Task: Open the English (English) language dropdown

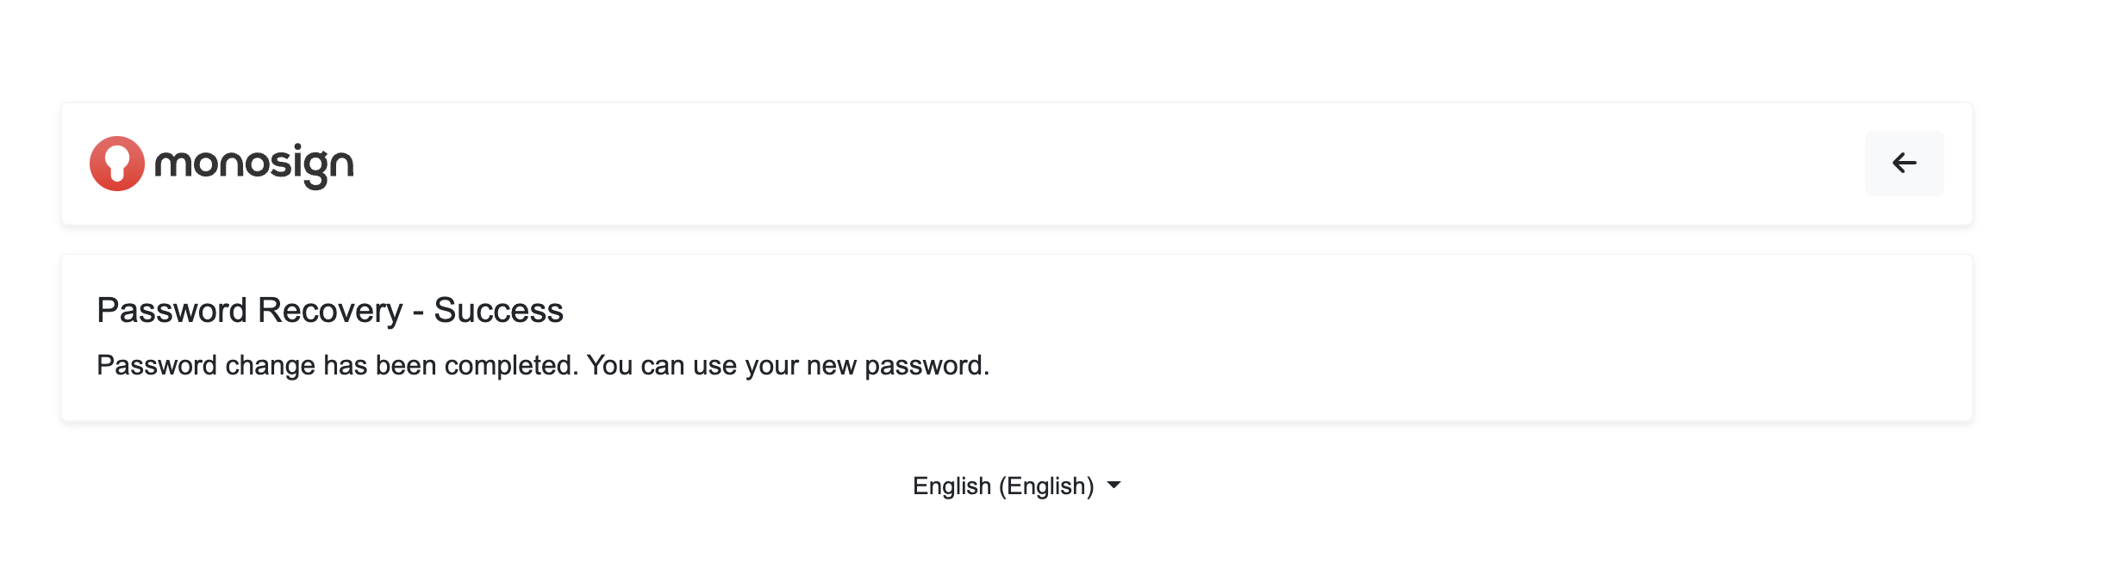Action: (1015, 486)
